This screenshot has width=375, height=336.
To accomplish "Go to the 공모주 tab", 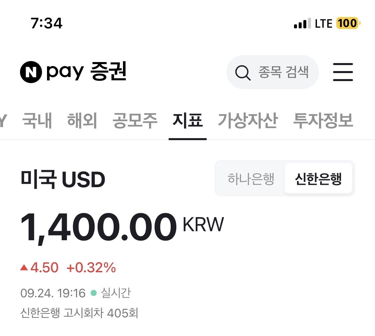I will [135, 120].
